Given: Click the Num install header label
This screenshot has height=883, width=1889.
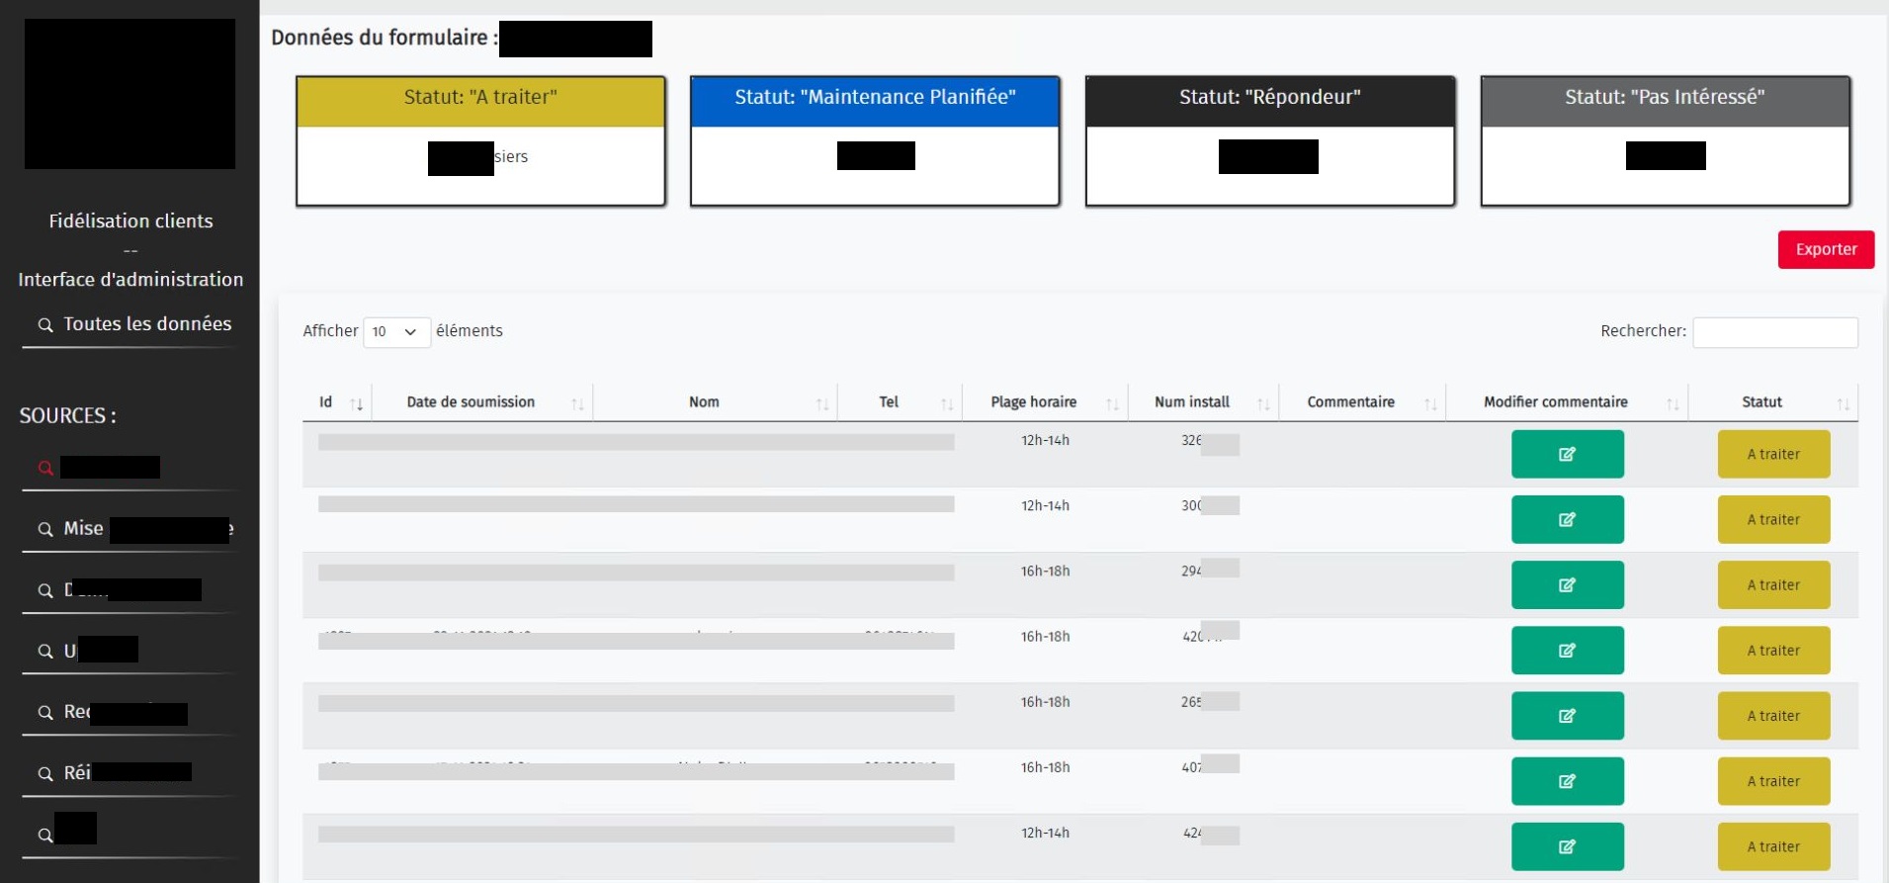Looking at the screenshot, I should (1192, 402).
